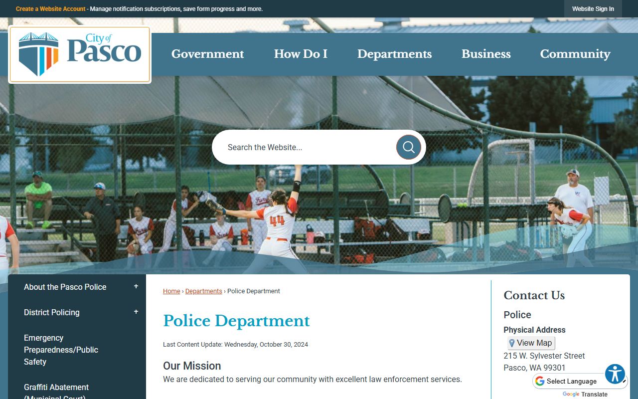Open District Policing sidebar link
638x399 pixels.
(x=52, y=312)
